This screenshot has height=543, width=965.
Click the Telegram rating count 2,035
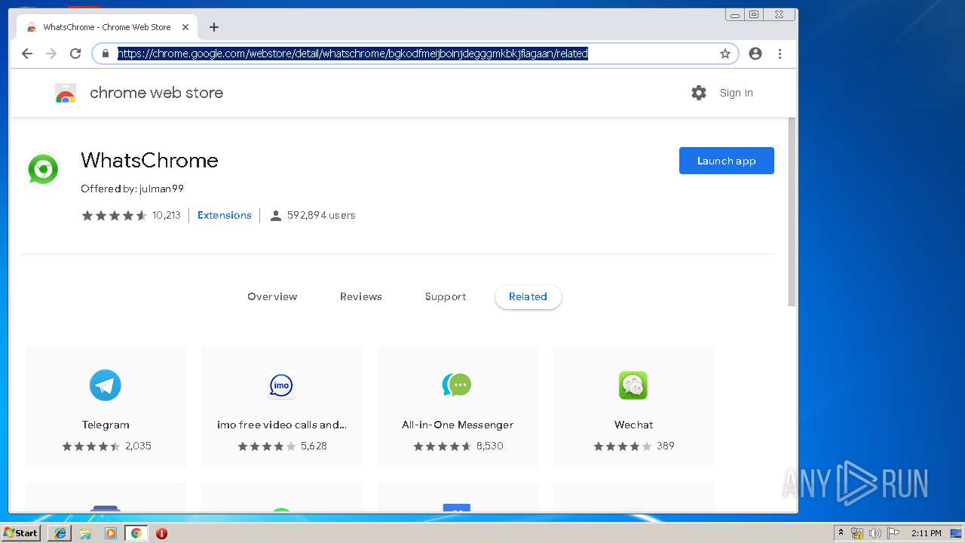[x=138, y=446]
